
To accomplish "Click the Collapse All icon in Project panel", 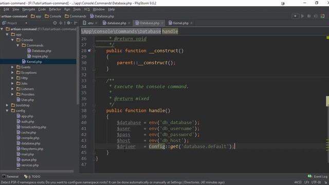I will coord(61,23).
